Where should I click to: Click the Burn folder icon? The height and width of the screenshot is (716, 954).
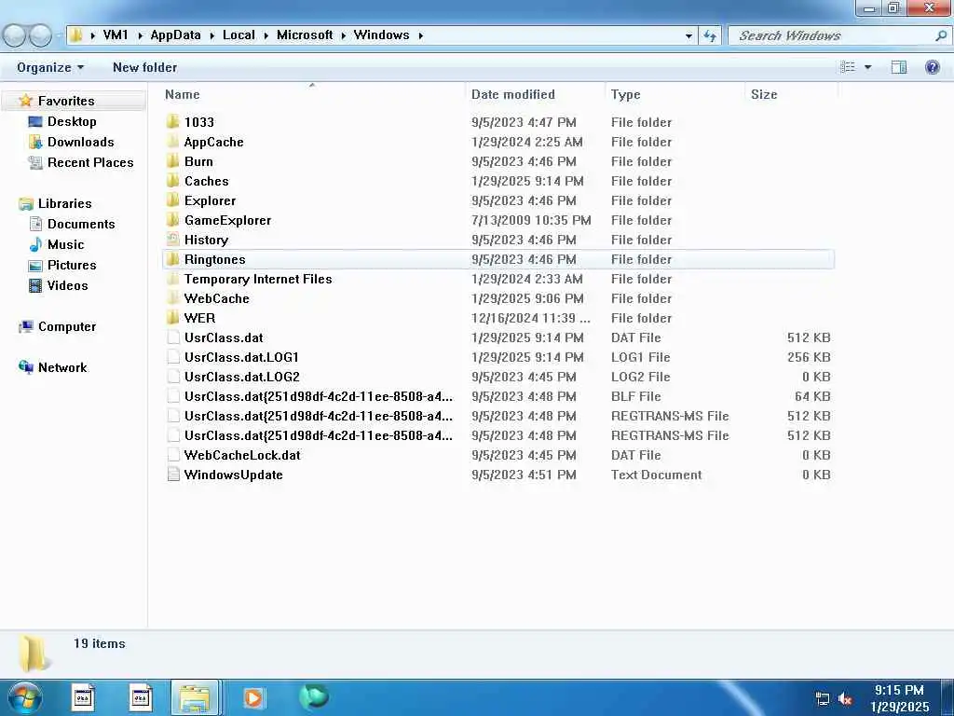click(173, 160)
